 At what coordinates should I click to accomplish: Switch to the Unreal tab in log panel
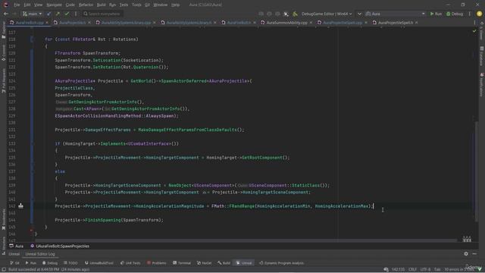pyautogui.click(x=14, y=254)
